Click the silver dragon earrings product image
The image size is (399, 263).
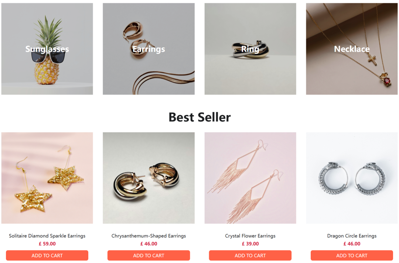coord(352,178)
